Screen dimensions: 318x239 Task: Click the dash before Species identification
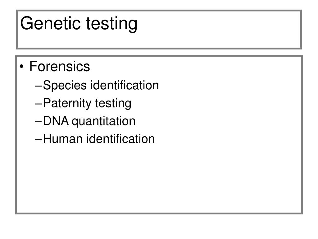tap(39, 86)
